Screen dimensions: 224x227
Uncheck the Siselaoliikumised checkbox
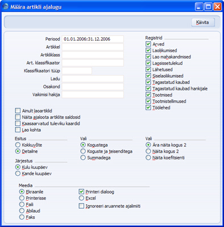coord(148,76)
